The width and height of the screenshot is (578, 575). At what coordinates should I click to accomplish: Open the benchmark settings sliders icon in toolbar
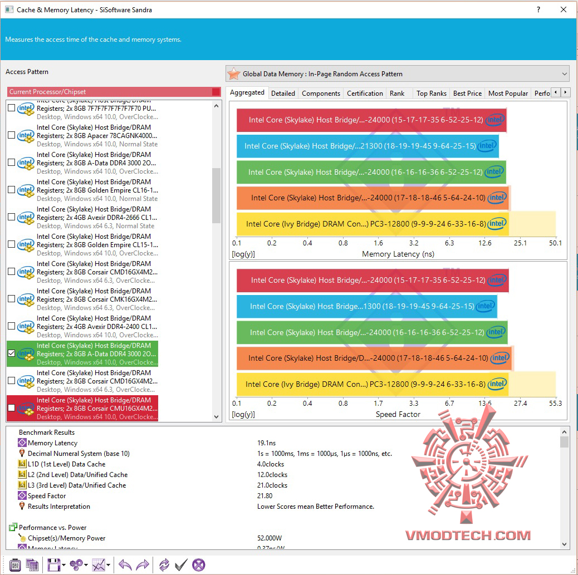click(x=14, y=564)
